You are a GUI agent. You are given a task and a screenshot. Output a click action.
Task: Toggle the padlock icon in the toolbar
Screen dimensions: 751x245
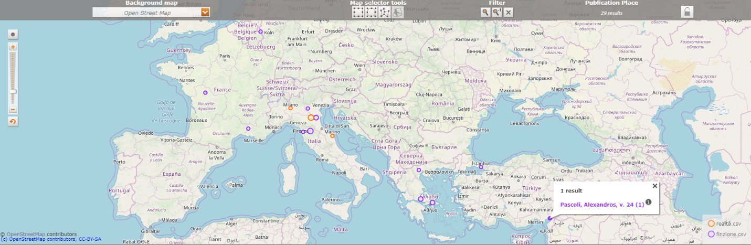687,12
